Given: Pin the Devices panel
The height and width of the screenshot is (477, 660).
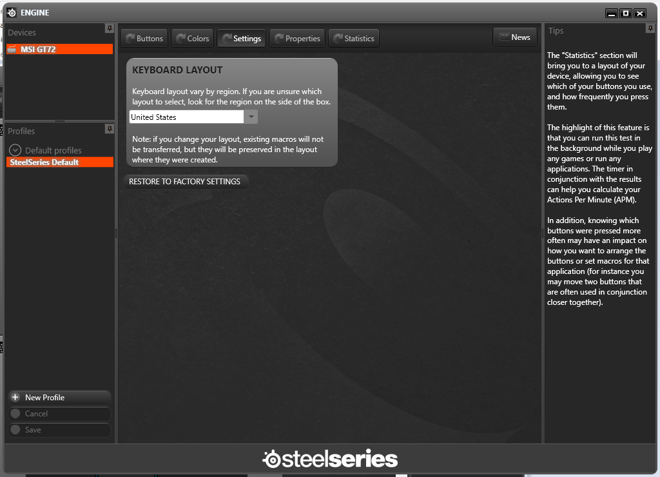Looking at the screenshot, I should click(110, 28).
